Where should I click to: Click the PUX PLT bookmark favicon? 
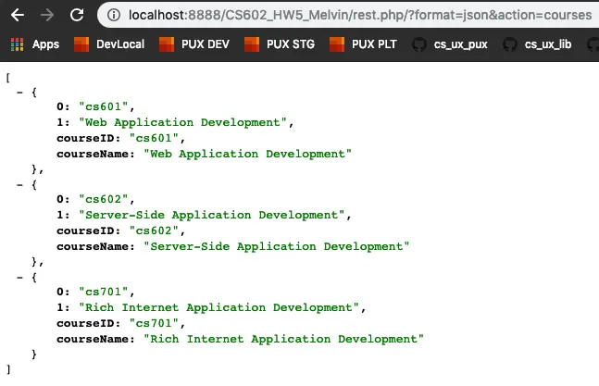coord(337,44)
